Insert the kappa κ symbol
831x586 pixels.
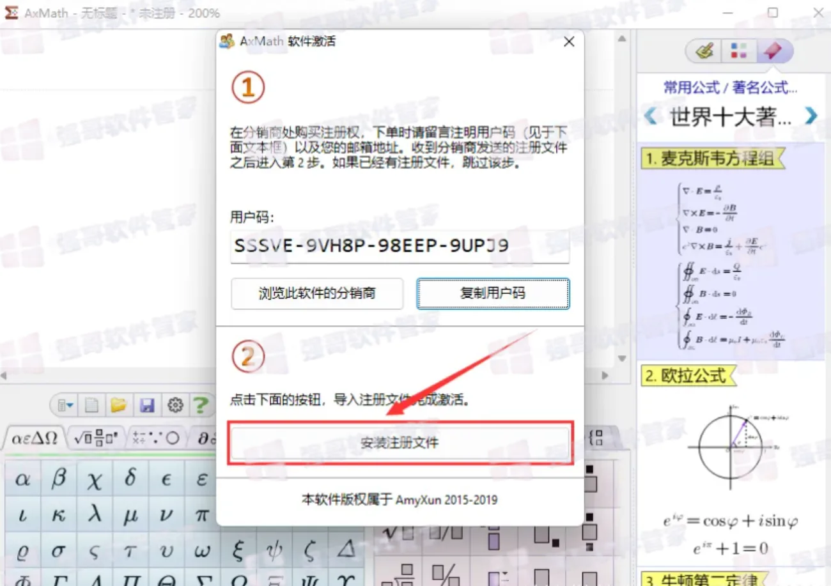pyautogui.click(x=59, y=515)
